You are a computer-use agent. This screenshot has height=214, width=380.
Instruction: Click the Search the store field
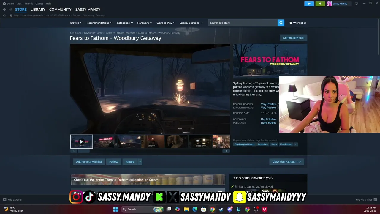tap(243, 23)
